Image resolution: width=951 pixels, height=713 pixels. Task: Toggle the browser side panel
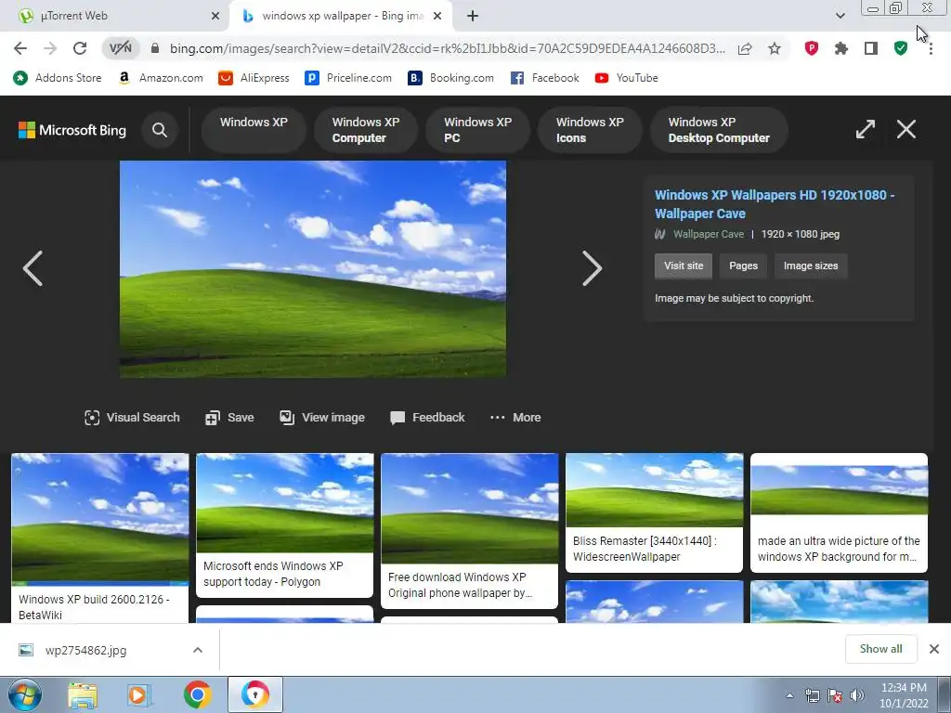[x=871, y=48]
